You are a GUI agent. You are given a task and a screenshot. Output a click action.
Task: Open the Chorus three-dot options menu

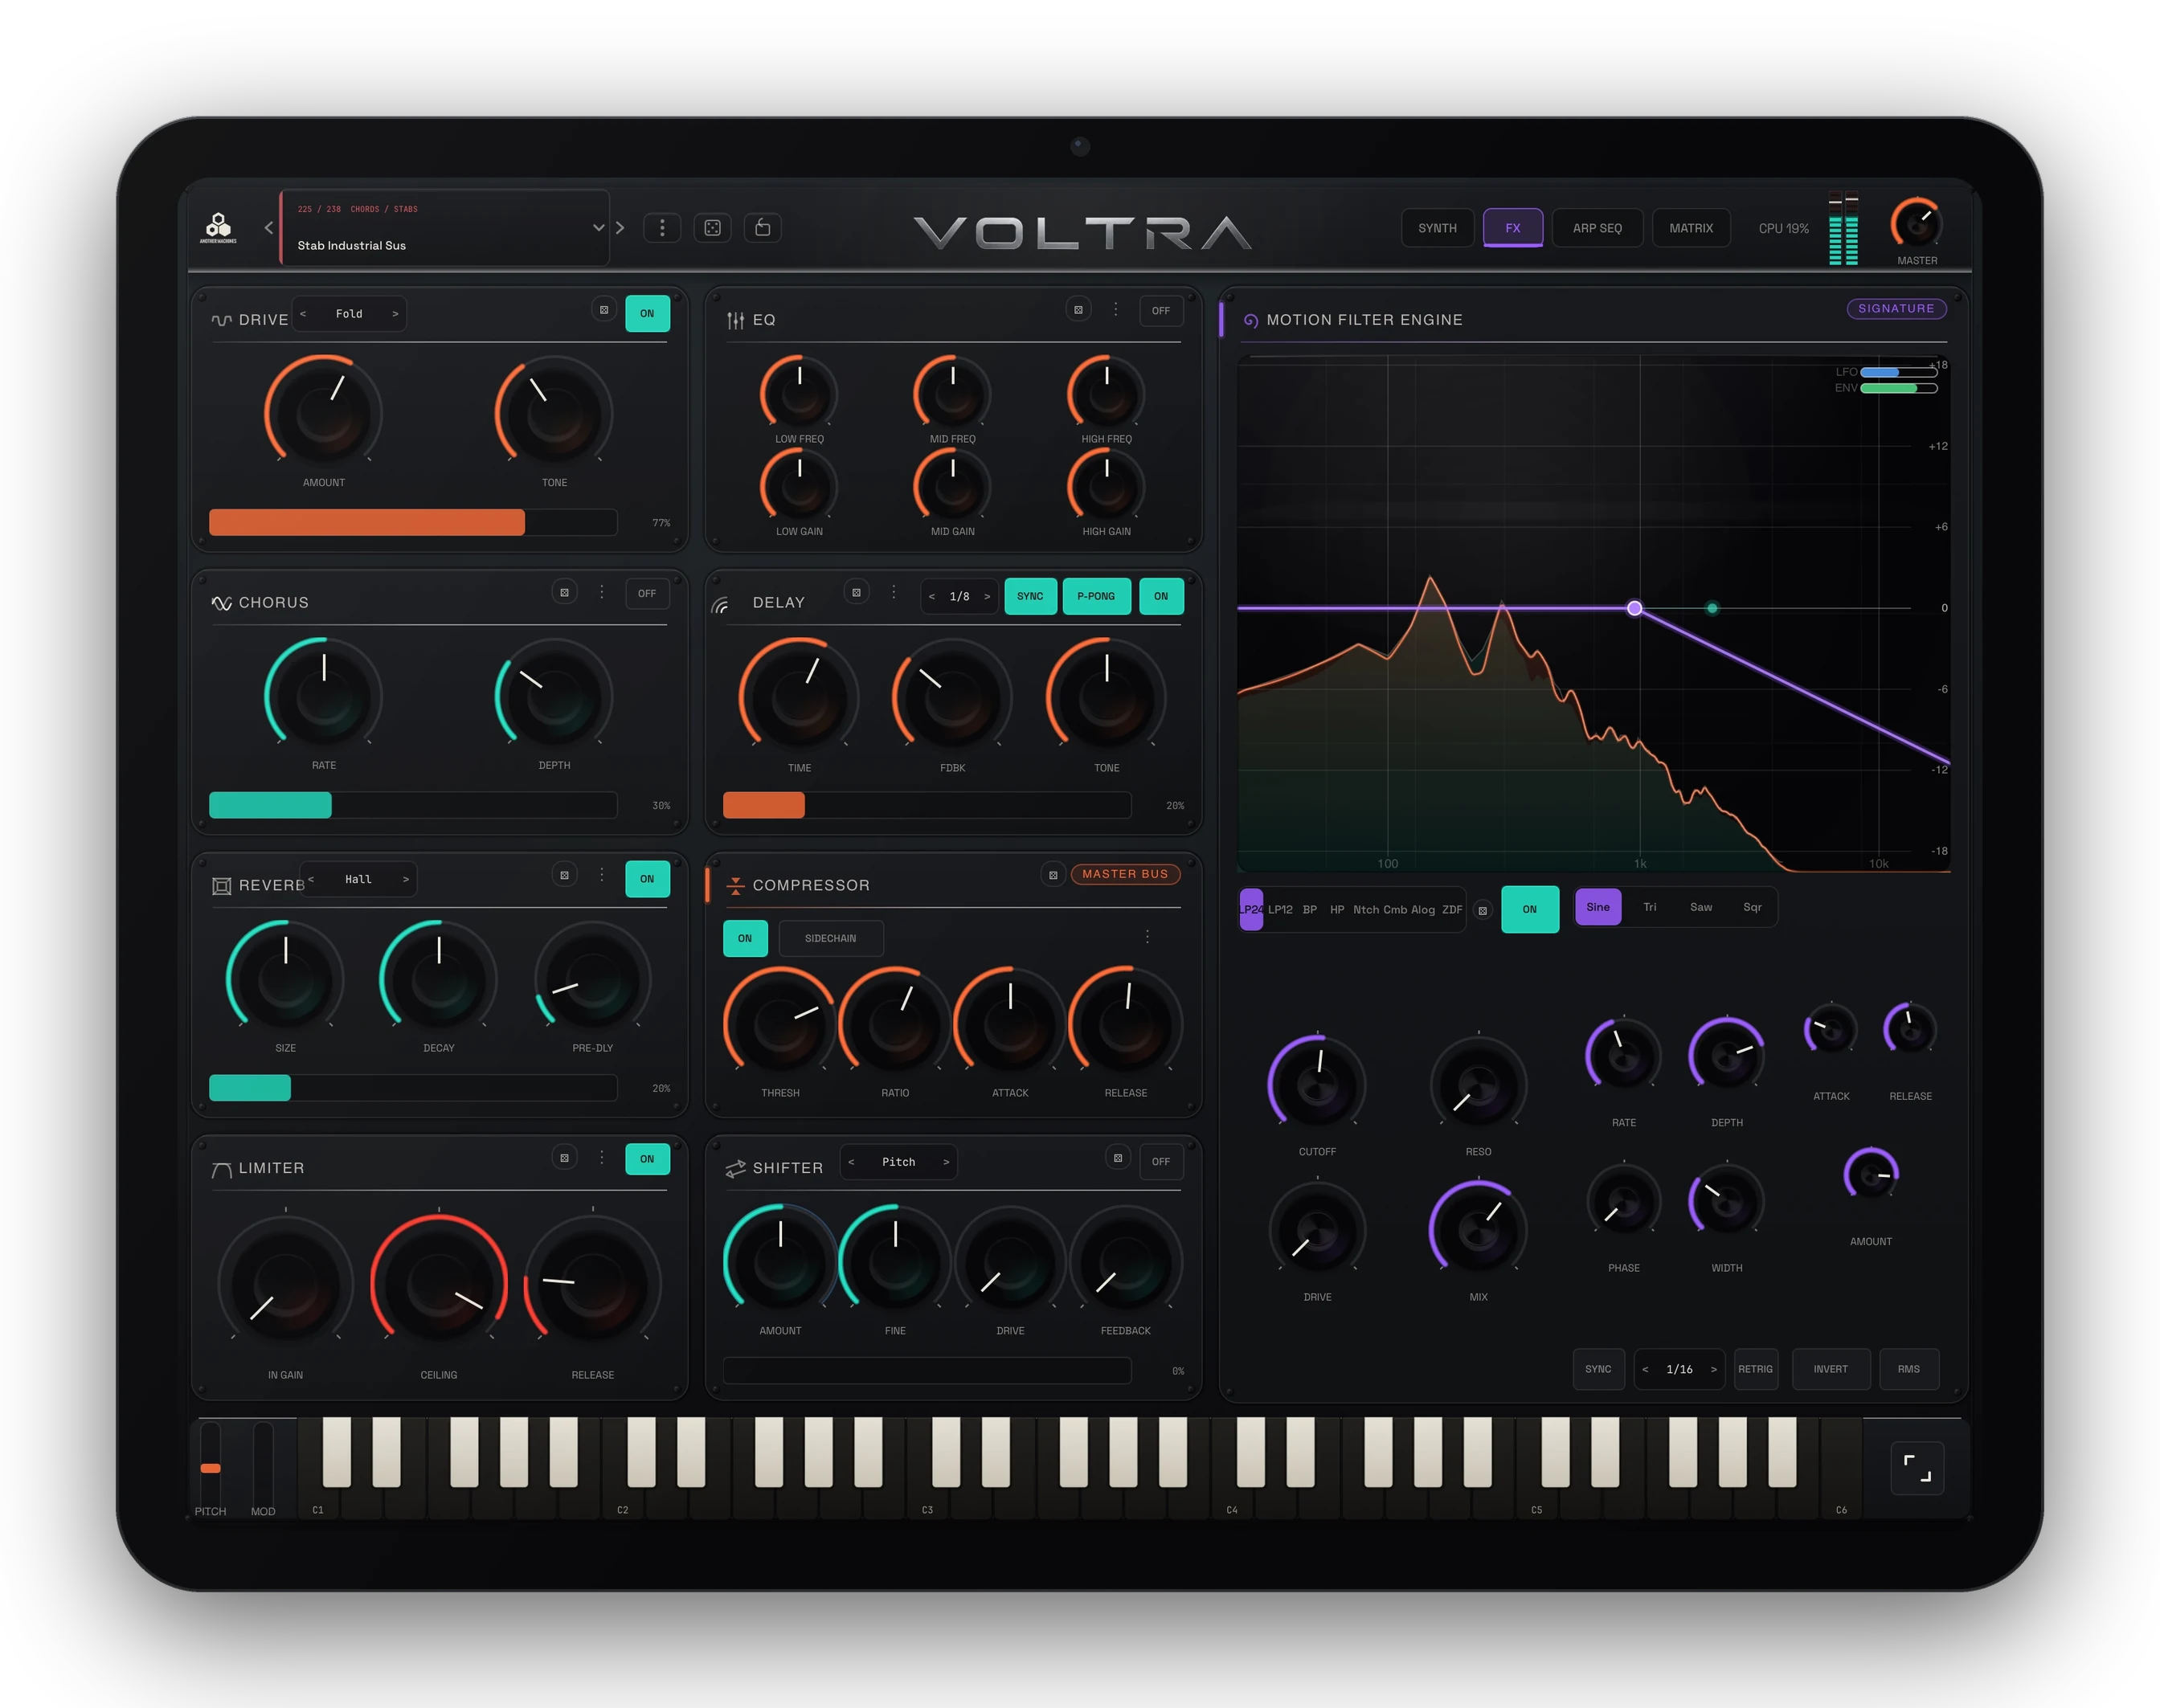[602, 593]
